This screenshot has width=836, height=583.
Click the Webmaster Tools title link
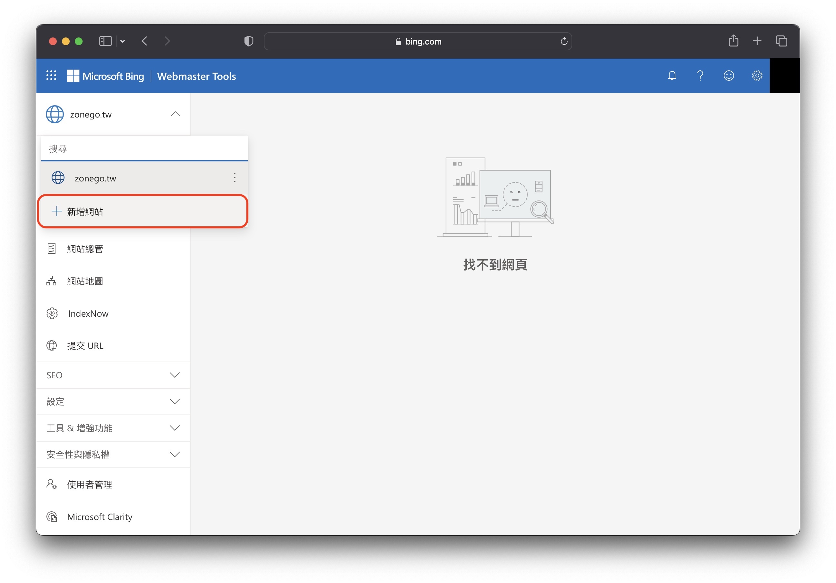[196, 76]
